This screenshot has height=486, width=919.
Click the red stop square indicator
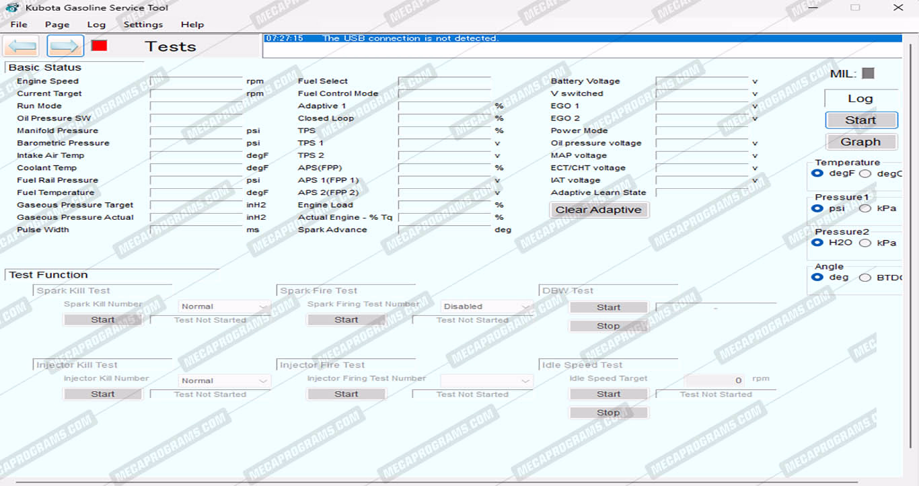100,46
